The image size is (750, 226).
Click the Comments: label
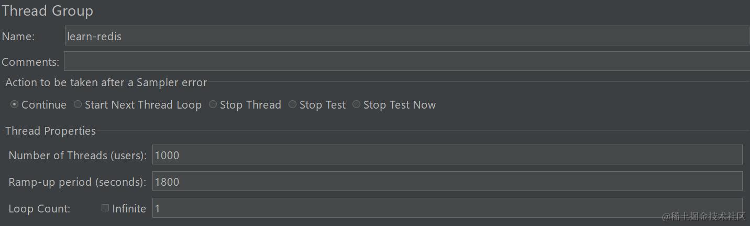coord(30,62)
